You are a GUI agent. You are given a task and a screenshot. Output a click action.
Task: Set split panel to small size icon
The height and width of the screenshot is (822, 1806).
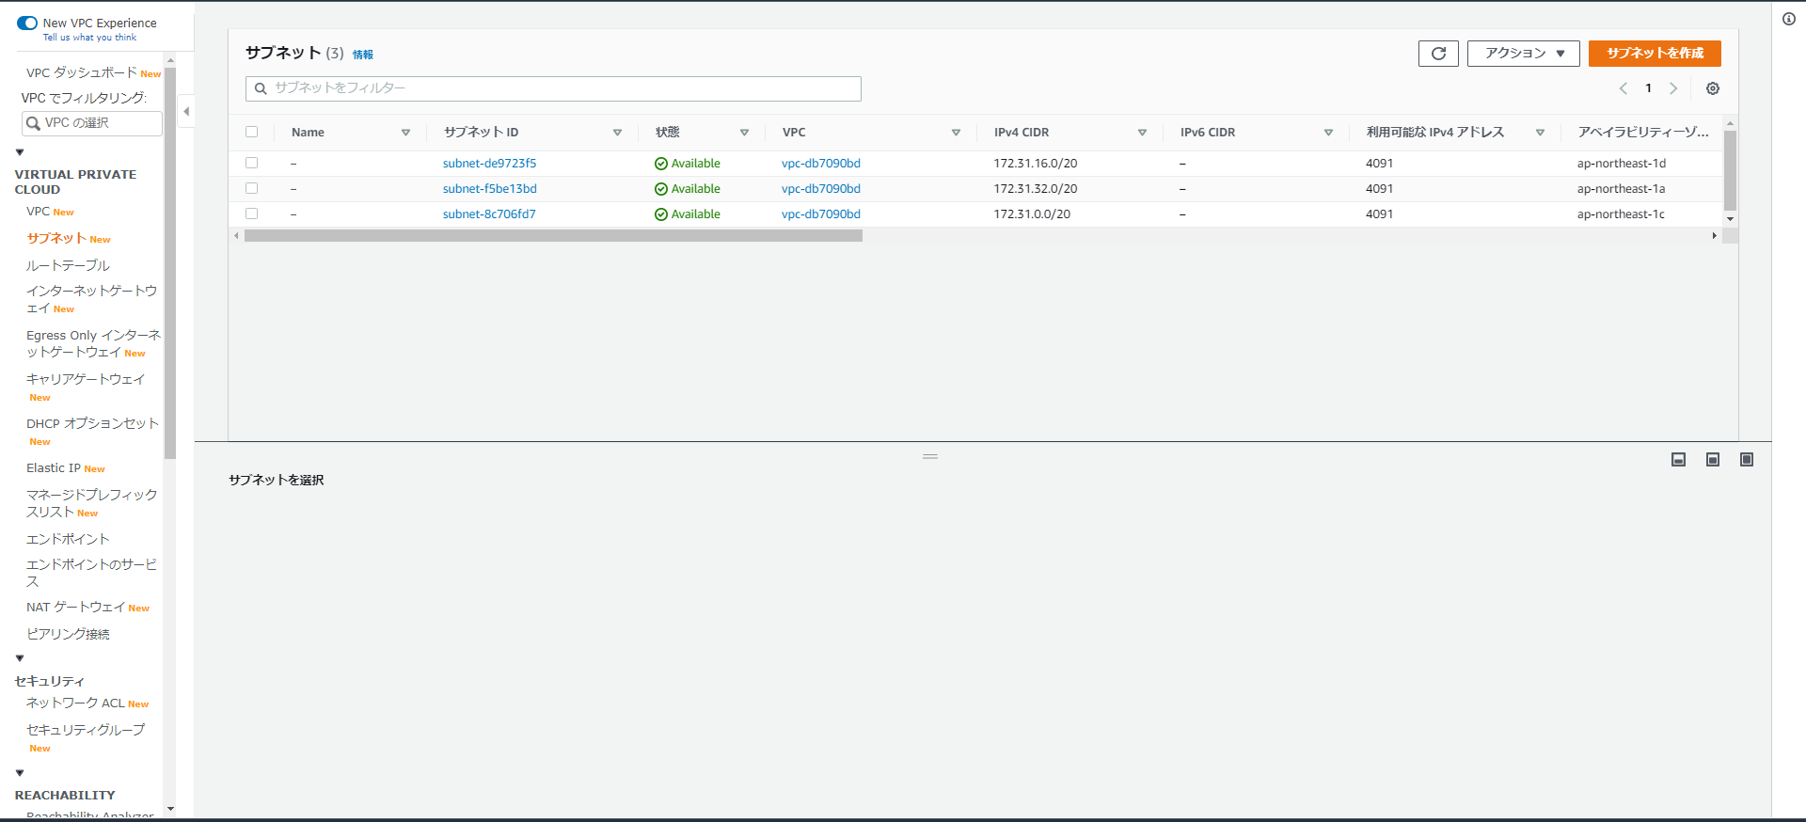[1678, 460]
